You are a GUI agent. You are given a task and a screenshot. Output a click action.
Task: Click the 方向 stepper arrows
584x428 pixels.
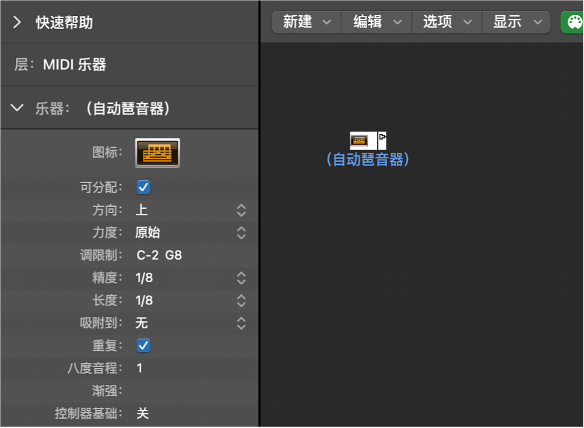[x=241, y=210]
